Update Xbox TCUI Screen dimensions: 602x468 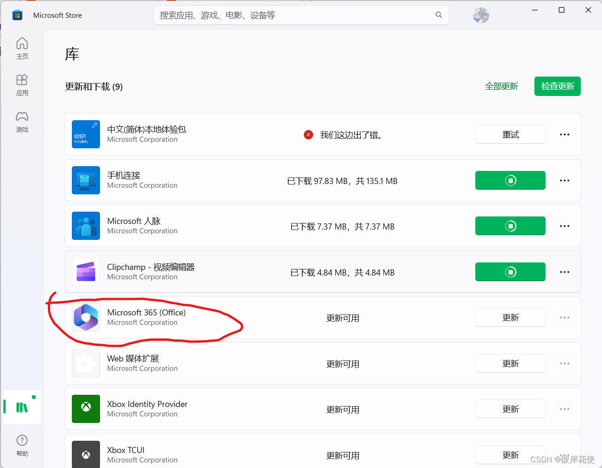coord(510,455)
